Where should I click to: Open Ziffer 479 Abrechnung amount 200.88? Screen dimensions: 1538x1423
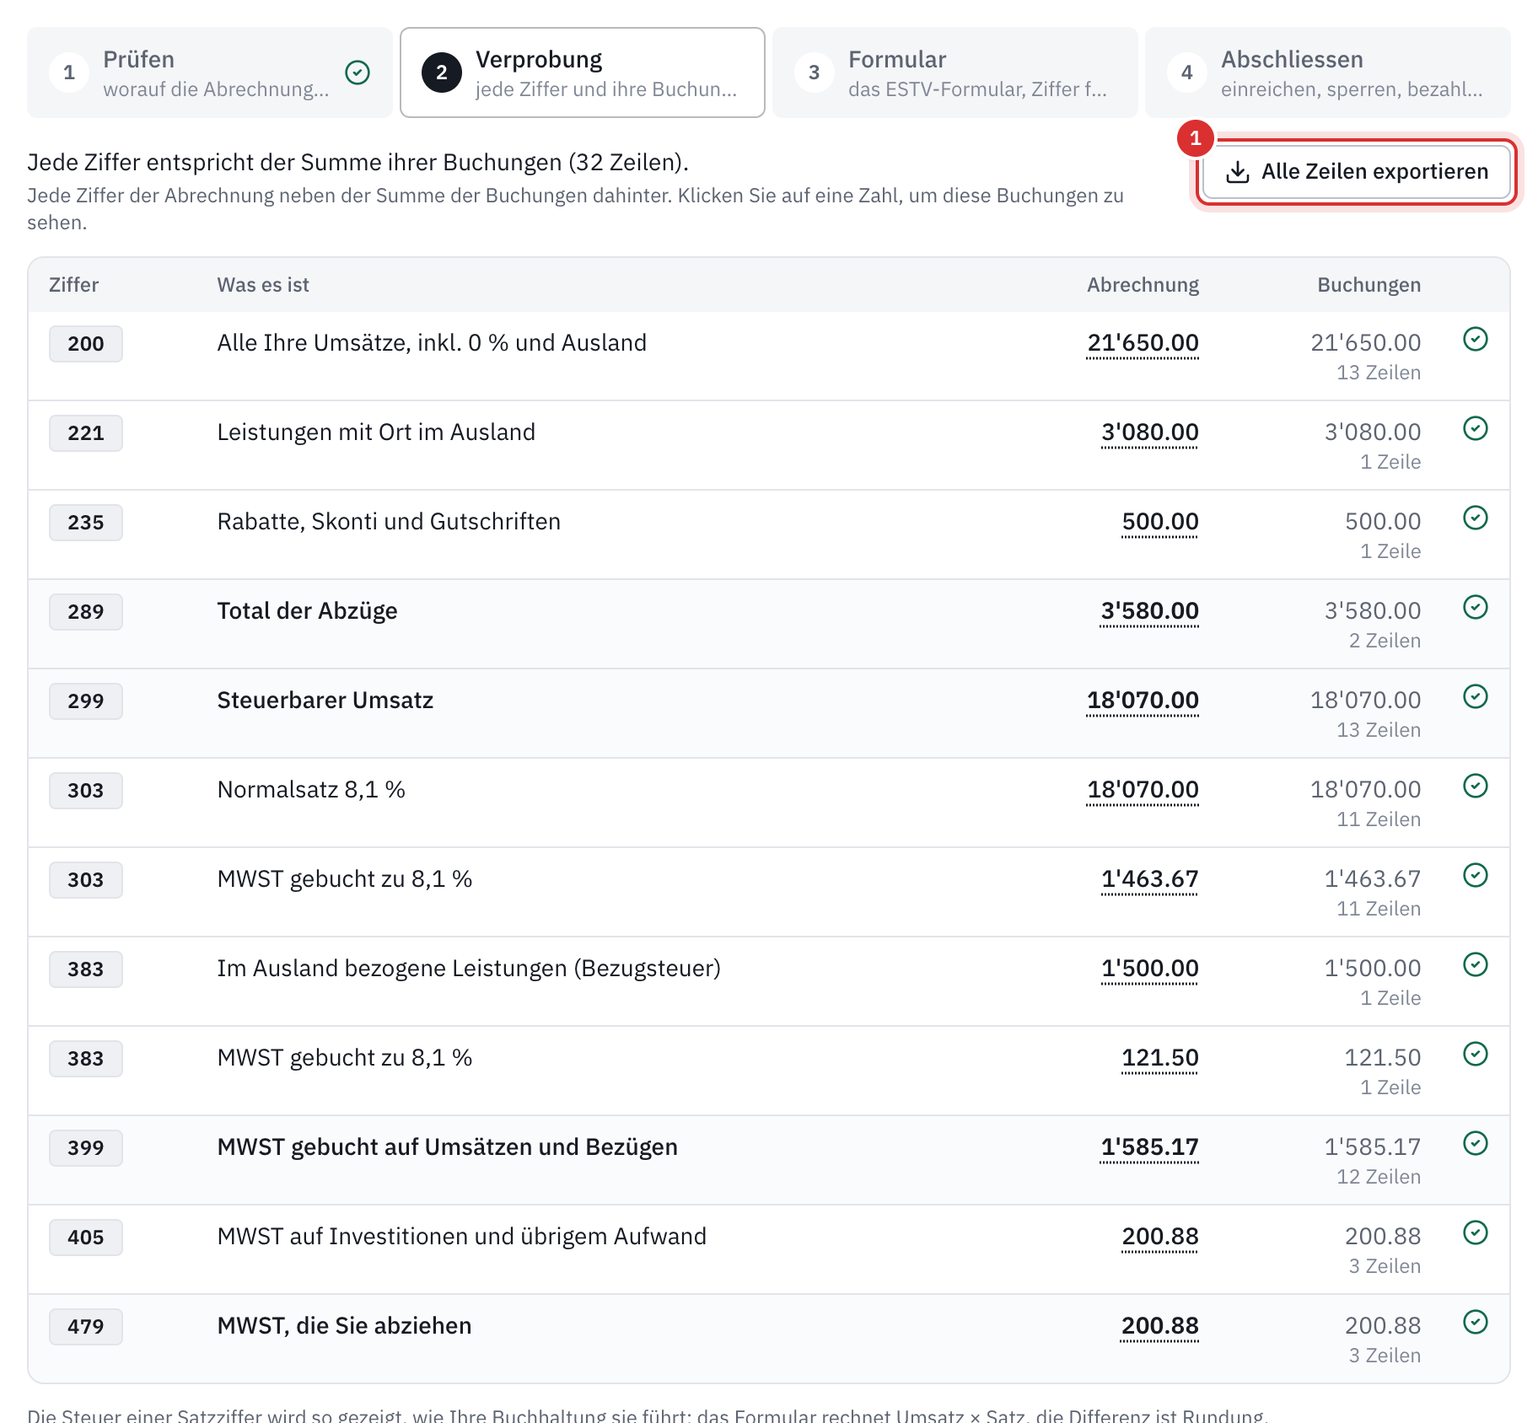pos(1159,1326)
